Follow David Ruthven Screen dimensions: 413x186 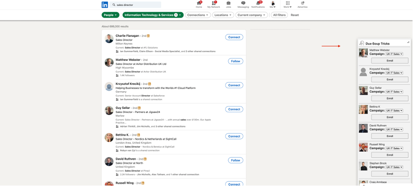[x=235, y=161]
